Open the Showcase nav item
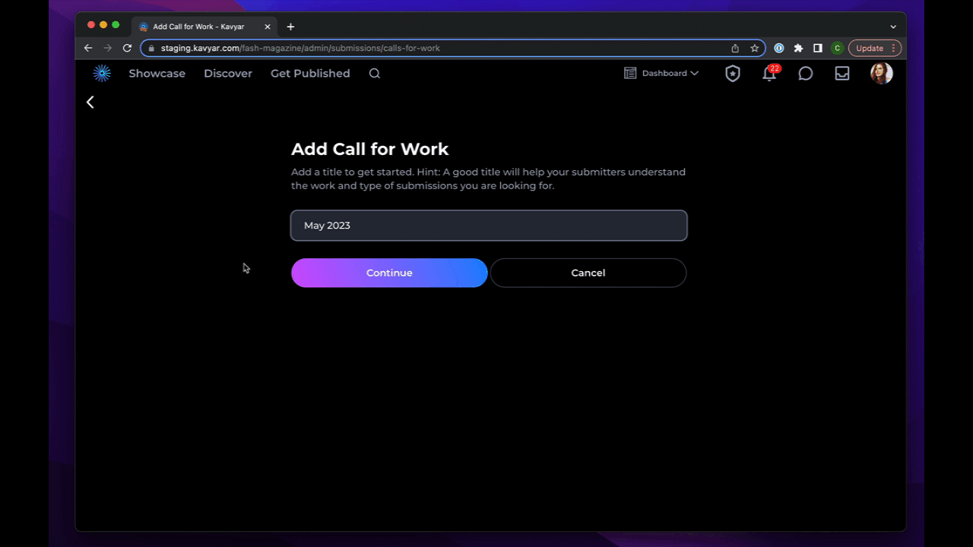973x547 pixels. [x=157, y=74]
